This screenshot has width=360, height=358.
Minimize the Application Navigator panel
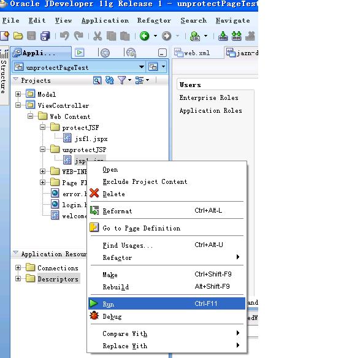[163, 53]
